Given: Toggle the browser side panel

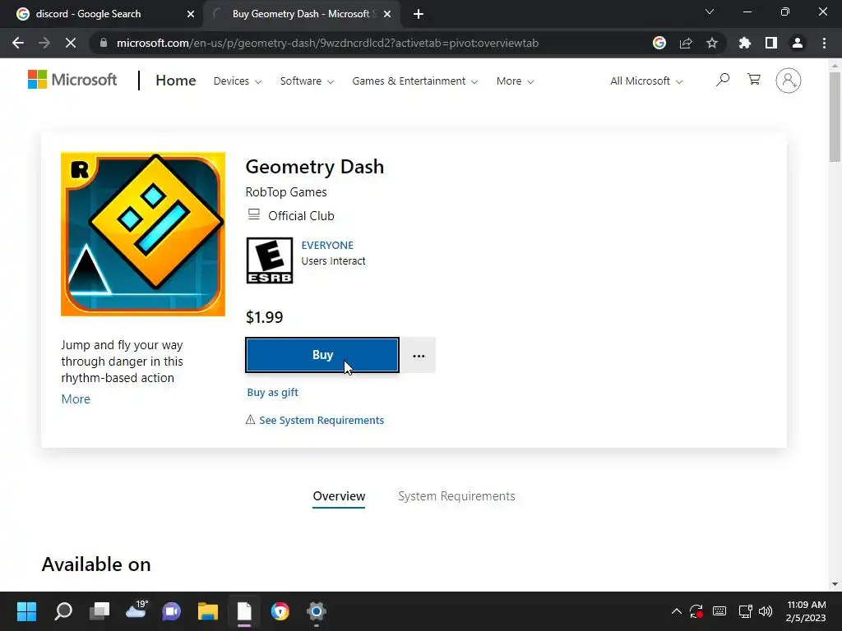Looking at the screenshot, I should tap(771, 43).
